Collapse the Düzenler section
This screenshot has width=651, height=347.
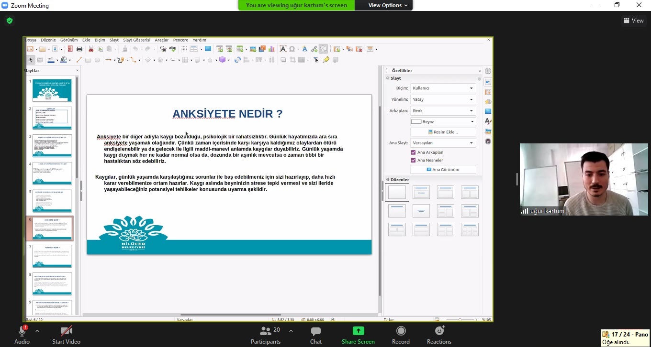pyautogui.click(x=388, y=179)
